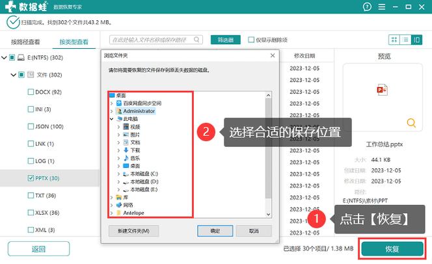Expand the 本地磁盘 (C:) node
The width and height of the screenshot is (432, 264).
[118, 174]
